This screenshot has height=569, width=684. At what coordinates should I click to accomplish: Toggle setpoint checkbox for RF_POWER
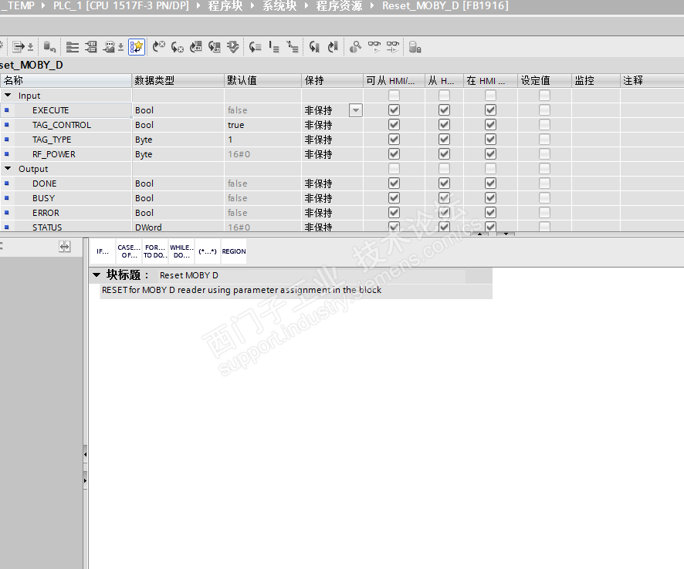(544, 153)
